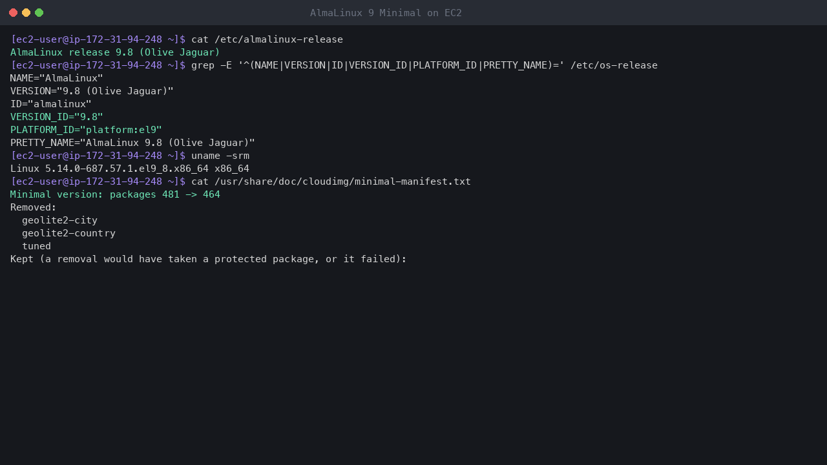827x465 pixels.
Task: Click 'Minimal version: packages 481 -> 464' line
Action: click(x=115, y=194)
